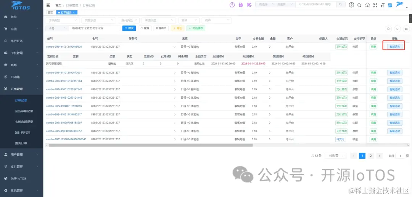Click the 自动化 icon in sidebar

[x=5, y=77]
